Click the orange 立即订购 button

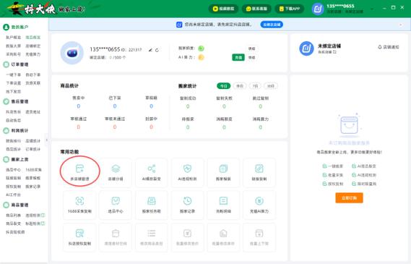(349, 198)
